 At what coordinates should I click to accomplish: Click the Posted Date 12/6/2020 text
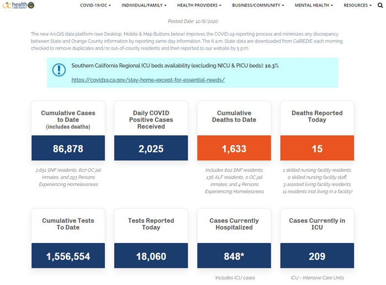point(193,21)
